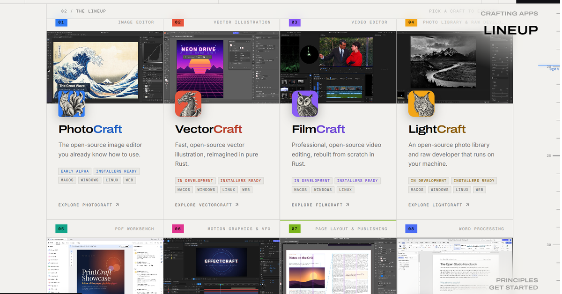Click VectorCraft's In Development tag
The image size is (562, 294).
195,181
